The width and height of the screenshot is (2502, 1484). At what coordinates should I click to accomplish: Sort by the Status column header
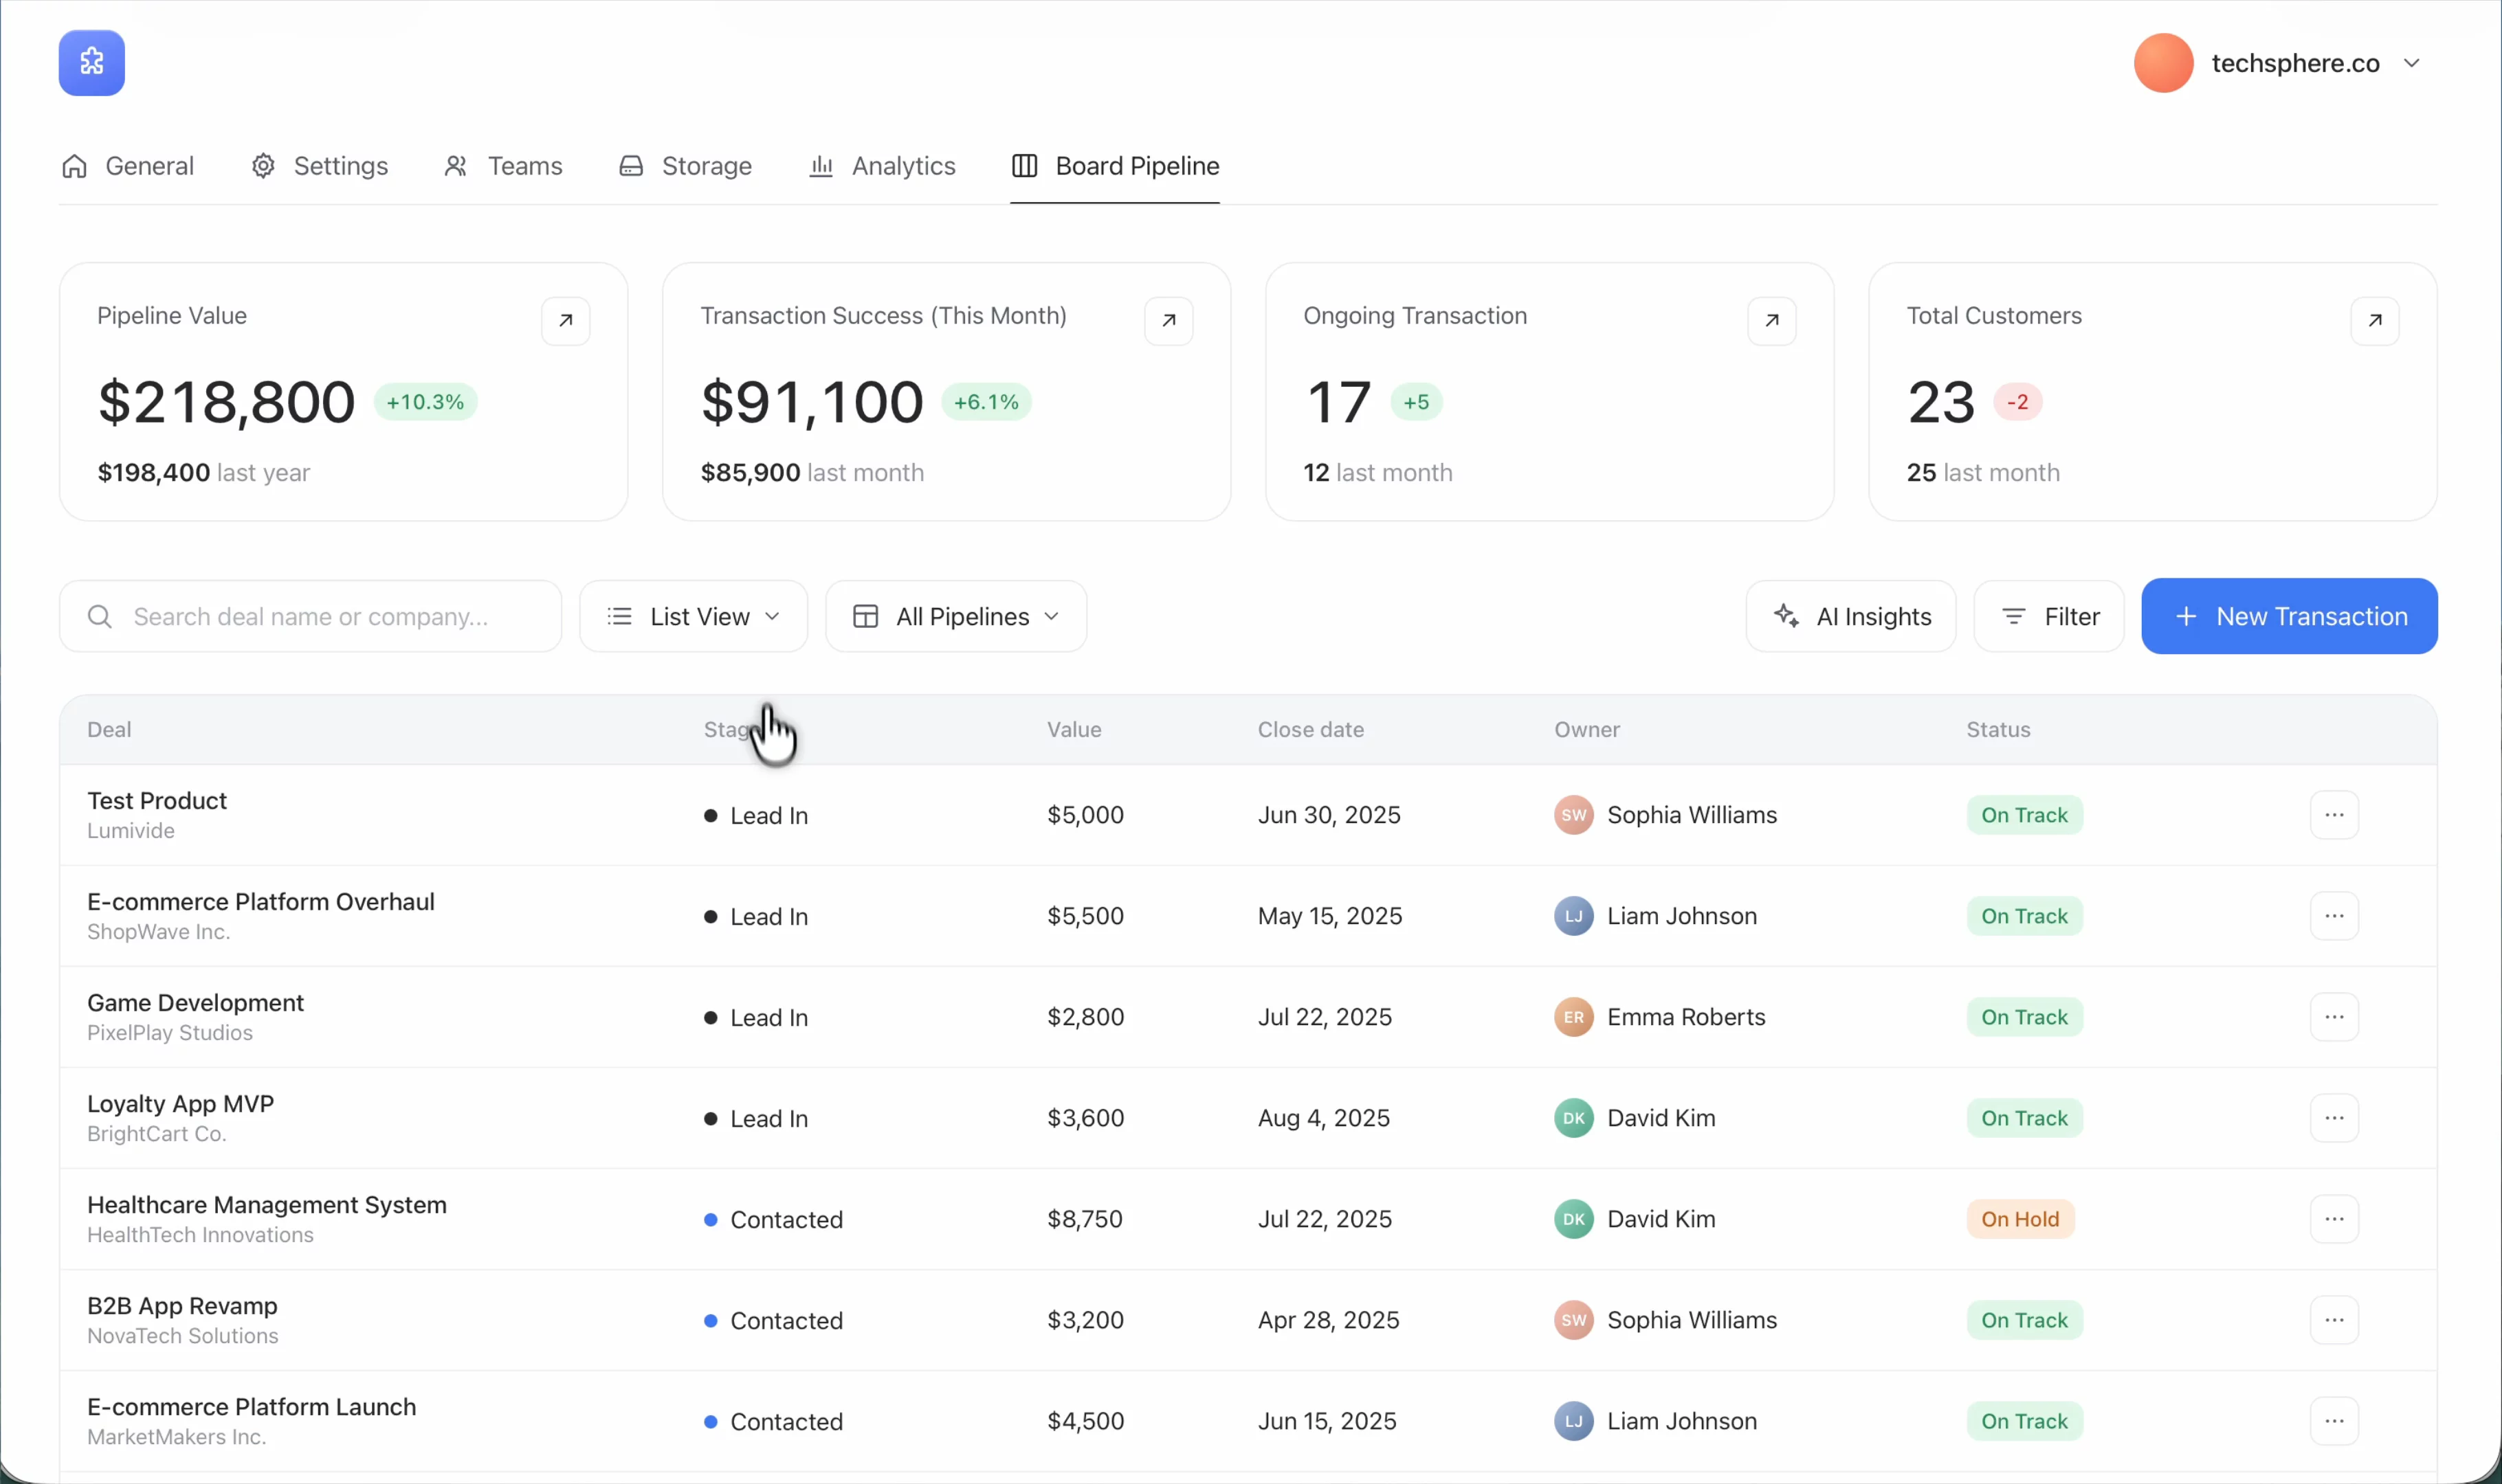click(1997, 730)
